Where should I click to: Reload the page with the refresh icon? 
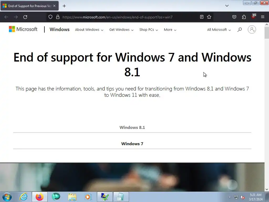(x=25, y=17)
